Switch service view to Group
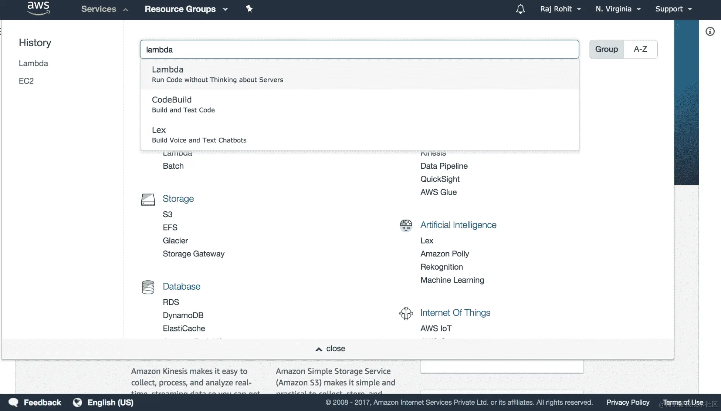721x411 pixels. 606,49
